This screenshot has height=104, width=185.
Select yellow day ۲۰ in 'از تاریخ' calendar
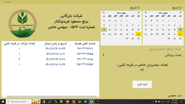click(180, 34)
